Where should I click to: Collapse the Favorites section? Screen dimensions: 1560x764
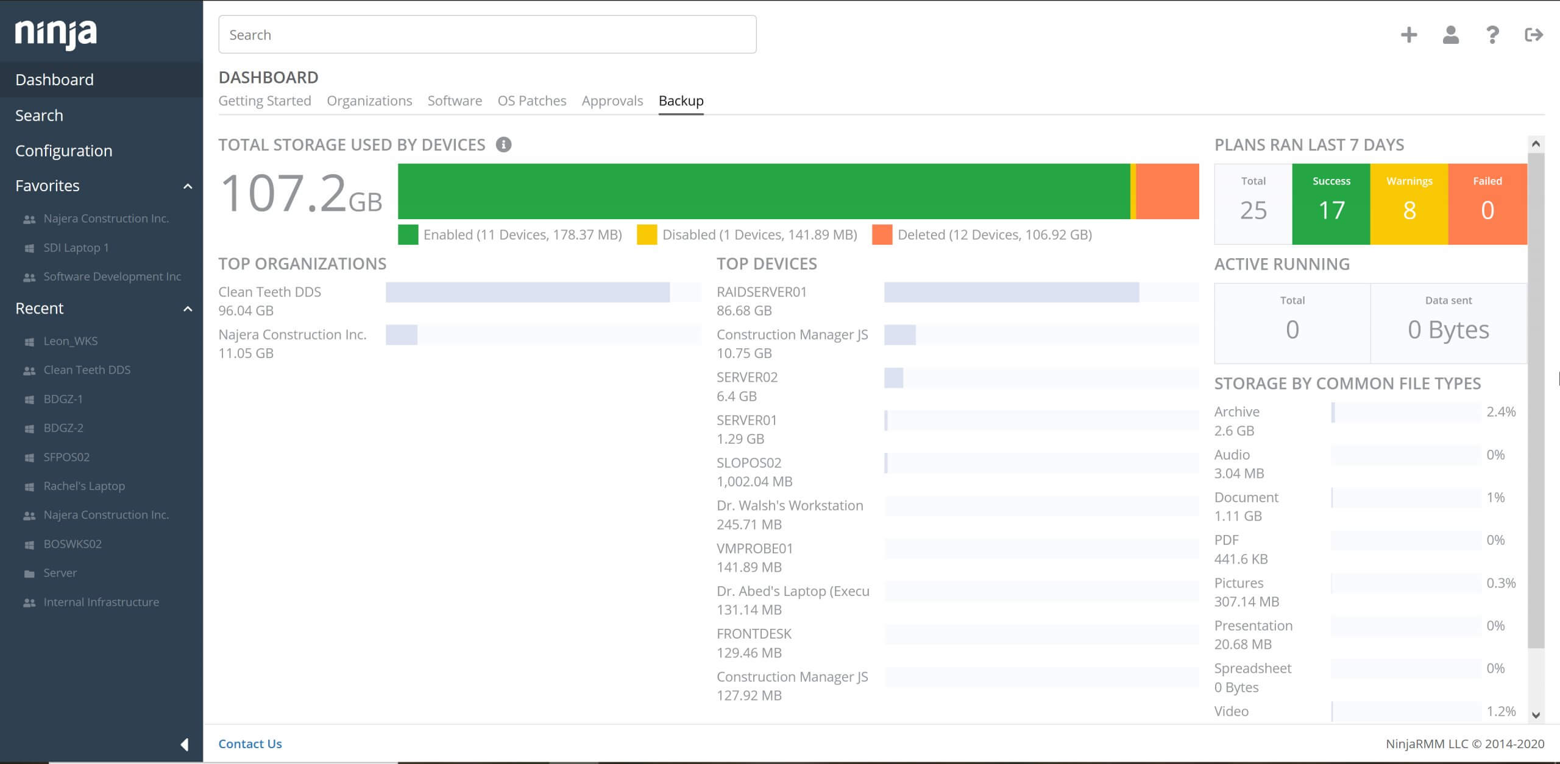[187, 186]
